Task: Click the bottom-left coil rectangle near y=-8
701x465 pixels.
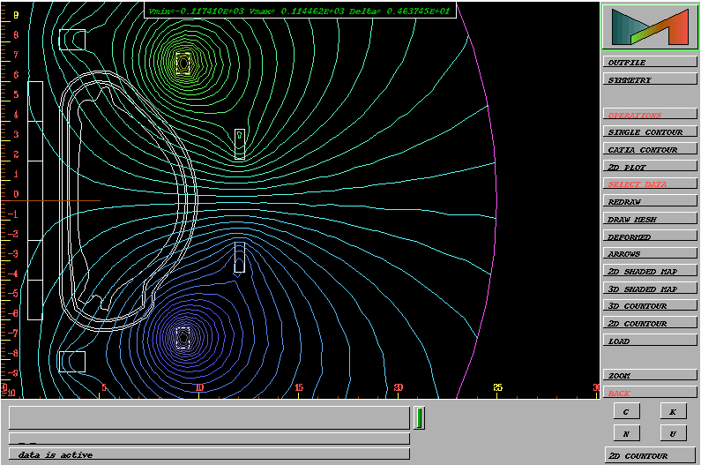Action: click(x=72, y=362)
